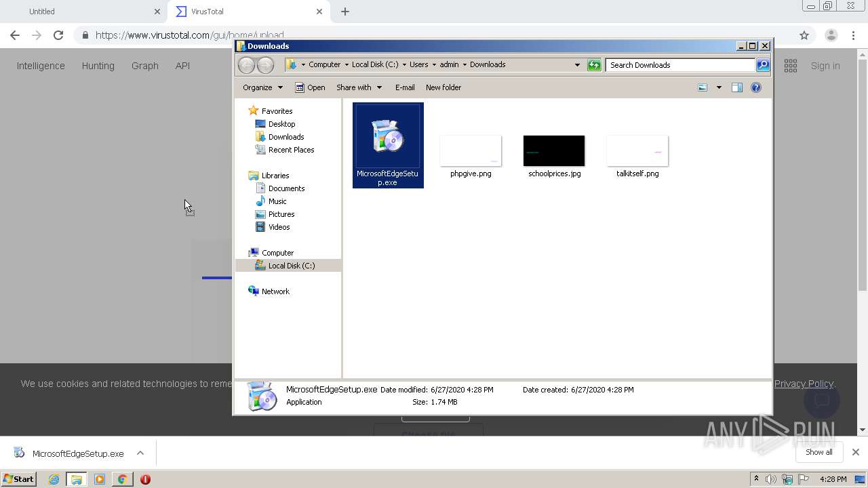The height and width of the screenshot is (488, 868).
Task: Click the Explorer Forward navigation arrow
Action: [265, 65]
